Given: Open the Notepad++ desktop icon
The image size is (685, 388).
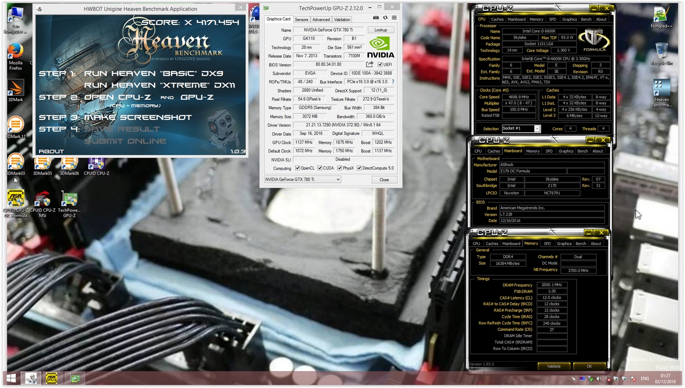Looking at the screenshot, I should 661,18.
